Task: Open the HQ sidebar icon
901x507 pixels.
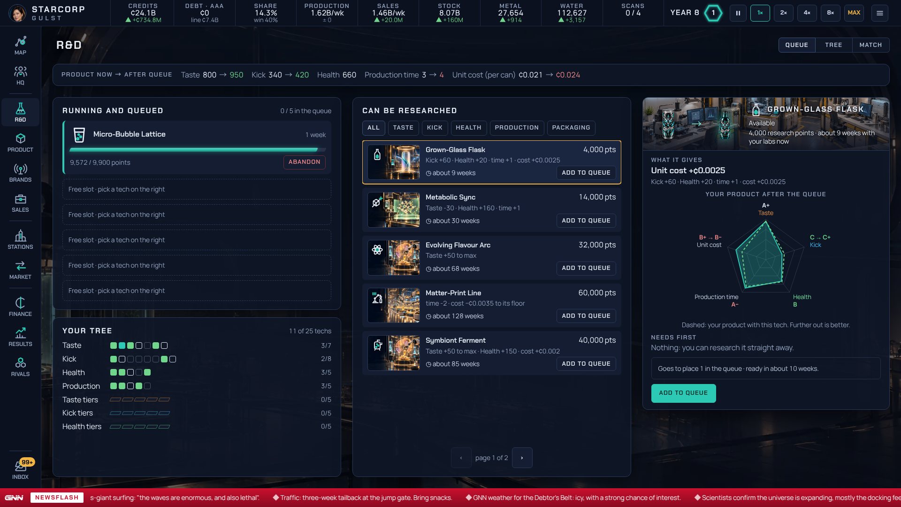Action: [x=20, y=76]
